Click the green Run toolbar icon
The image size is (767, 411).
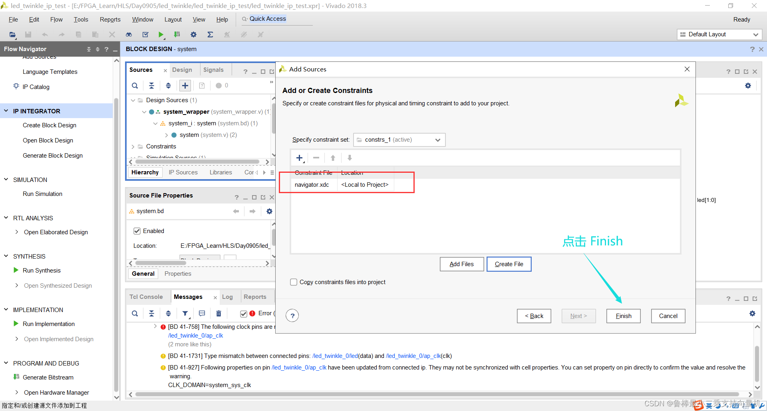point(161,35)
